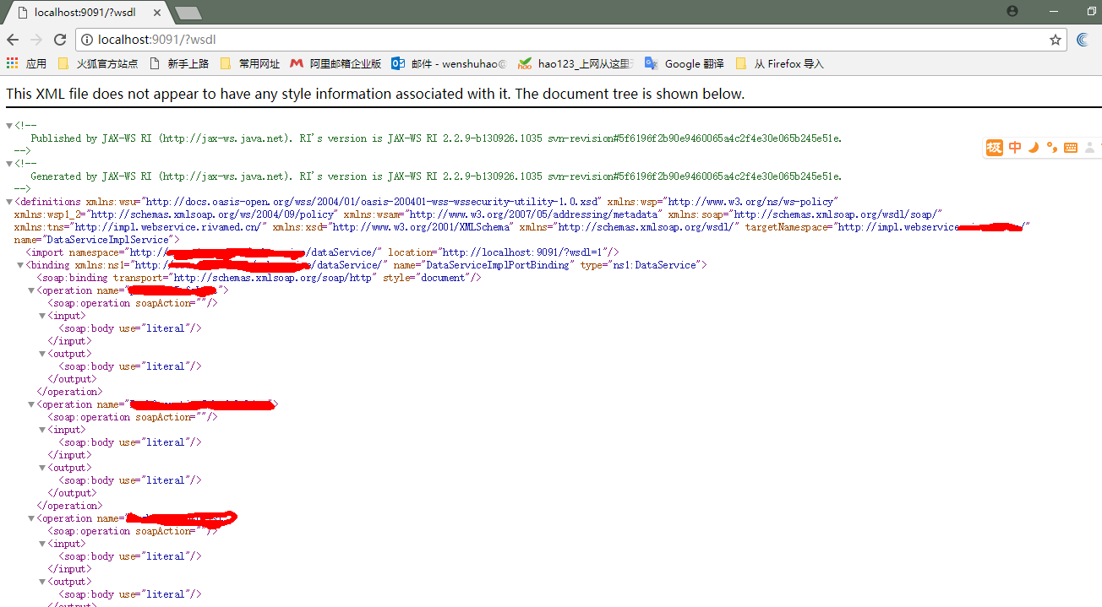Open the IME soft keyboard icon
The width and height of the screenshot is (1102, 607).
(1071, 148)
